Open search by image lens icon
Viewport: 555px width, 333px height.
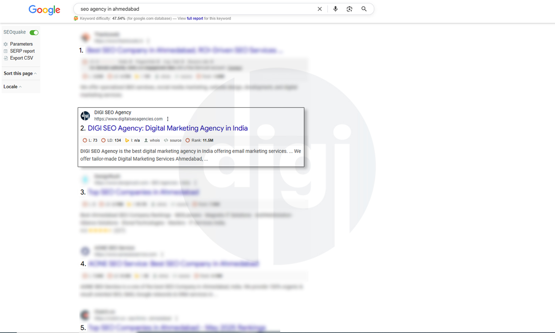(x=349, y=9)
